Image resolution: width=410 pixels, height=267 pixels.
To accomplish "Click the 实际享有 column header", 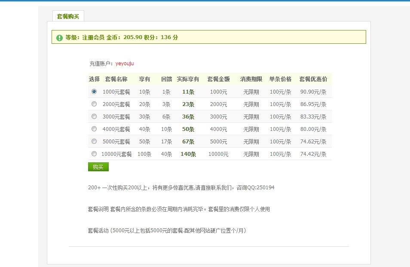I will (x=188, y=79).
